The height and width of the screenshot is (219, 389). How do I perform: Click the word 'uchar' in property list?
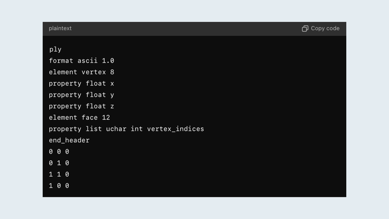point(116,129)
